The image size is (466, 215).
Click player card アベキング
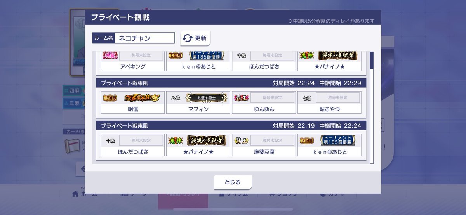pos(133,61)
